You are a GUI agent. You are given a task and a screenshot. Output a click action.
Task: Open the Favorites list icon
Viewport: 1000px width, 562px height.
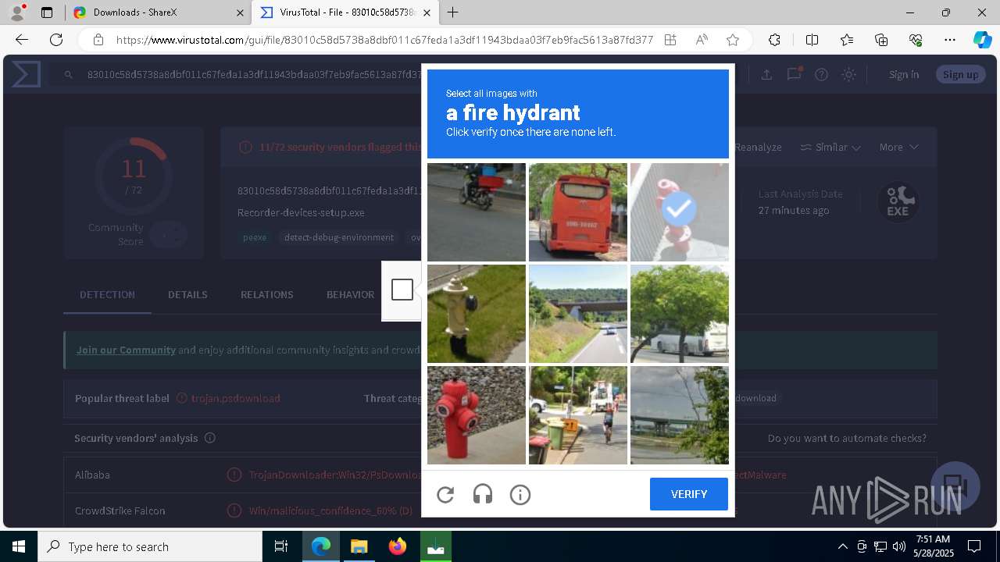click(x=848, y=40)
